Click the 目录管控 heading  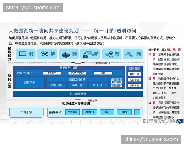pos(135,69)
